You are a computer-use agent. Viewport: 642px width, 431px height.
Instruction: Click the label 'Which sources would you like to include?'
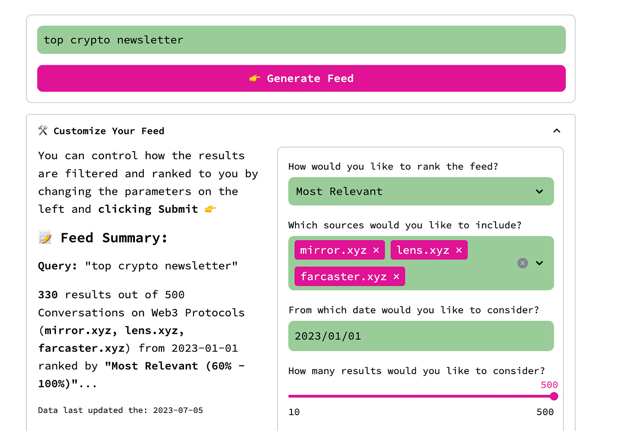[405, 225]
